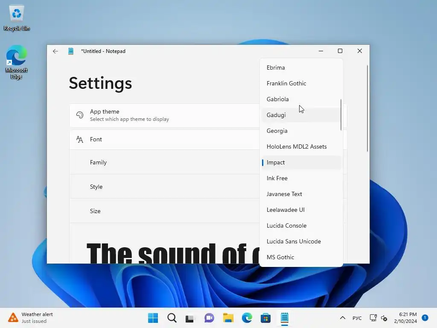This screenshot has height=328, width=437.
Task: Expand the App theme setting row
Action: click(x=208, y=115)
